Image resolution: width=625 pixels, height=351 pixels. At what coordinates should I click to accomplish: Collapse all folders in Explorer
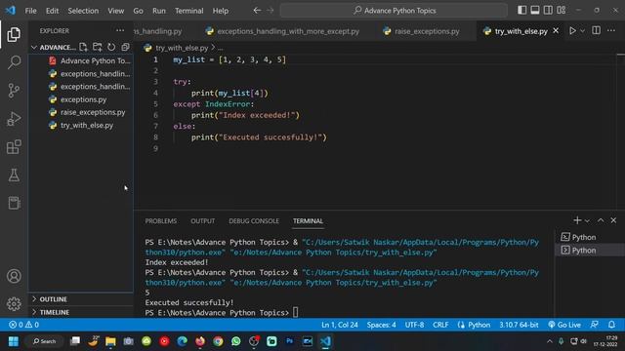click(126, 47)
